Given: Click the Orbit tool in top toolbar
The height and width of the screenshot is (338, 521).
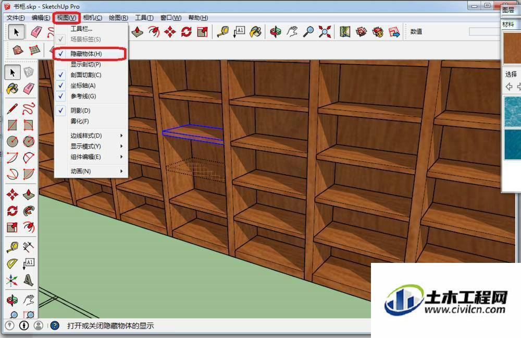Looking at the screenshot, I should pos(276,32).
